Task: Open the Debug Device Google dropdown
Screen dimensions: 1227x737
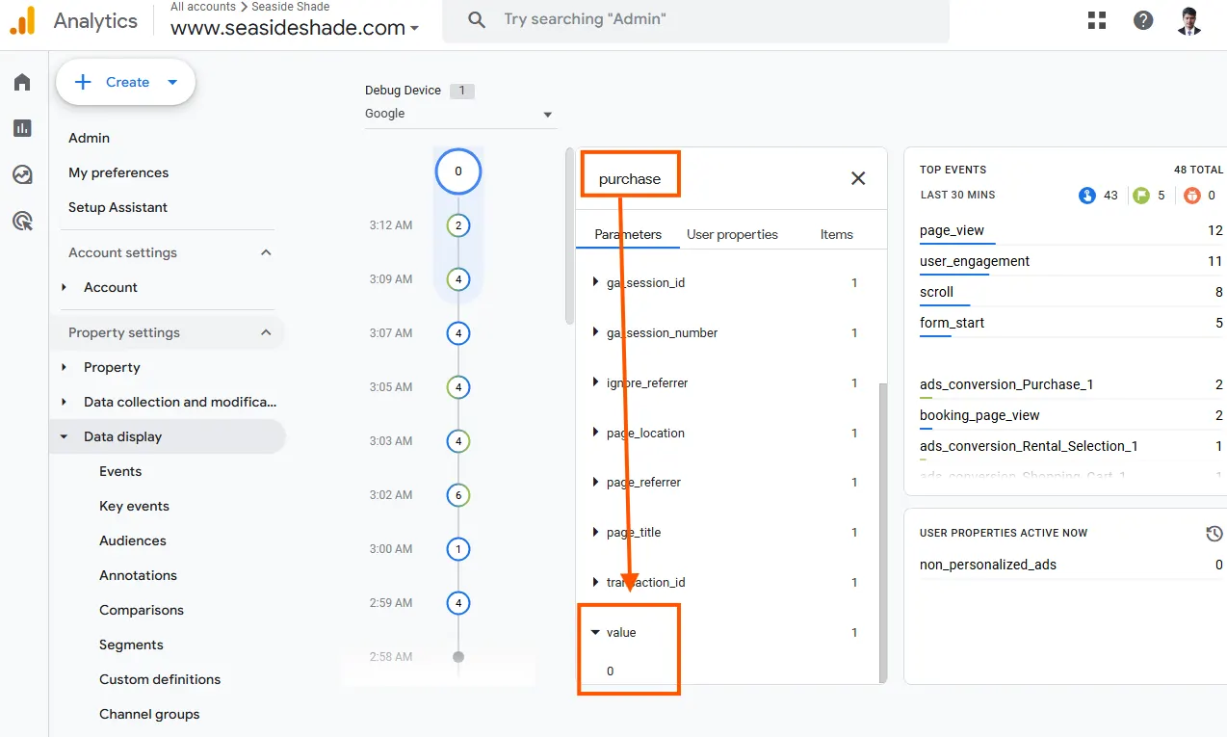Action: point(459,114)
